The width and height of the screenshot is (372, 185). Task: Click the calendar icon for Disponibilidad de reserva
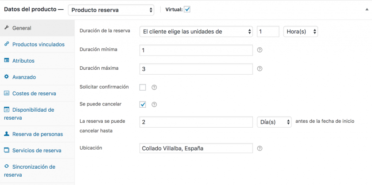coord(7,109)
